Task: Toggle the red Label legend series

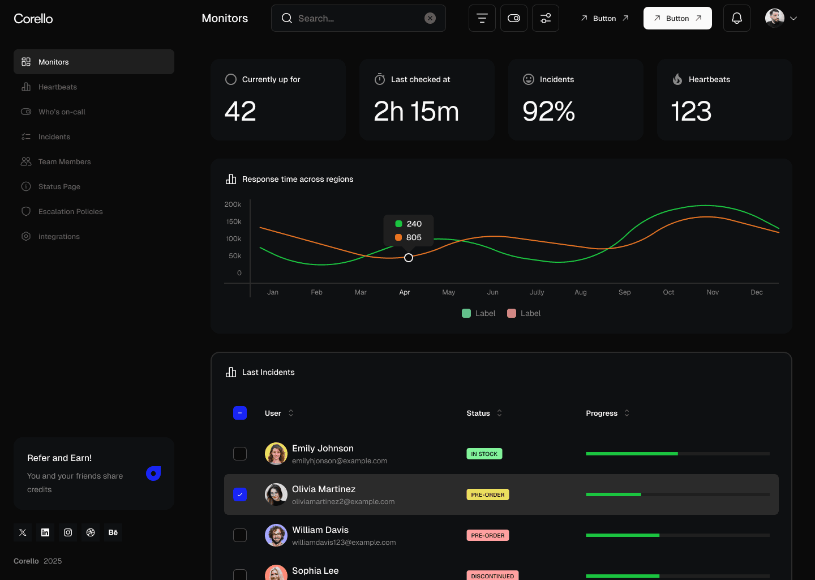Action: 524,313
